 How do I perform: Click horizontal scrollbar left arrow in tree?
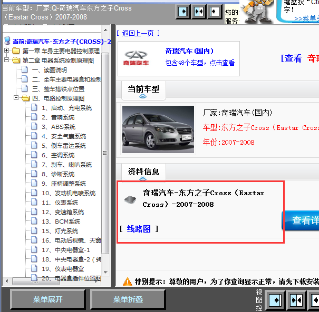(7, 281)
